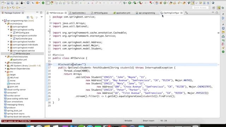Open Package Explorer view menu triangle
The width and height of the screenshot is (226, 127).
tap(42, 17)
